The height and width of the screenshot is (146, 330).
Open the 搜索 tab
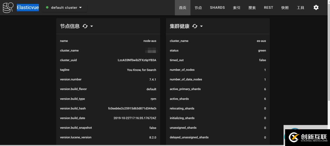(252, 8)
